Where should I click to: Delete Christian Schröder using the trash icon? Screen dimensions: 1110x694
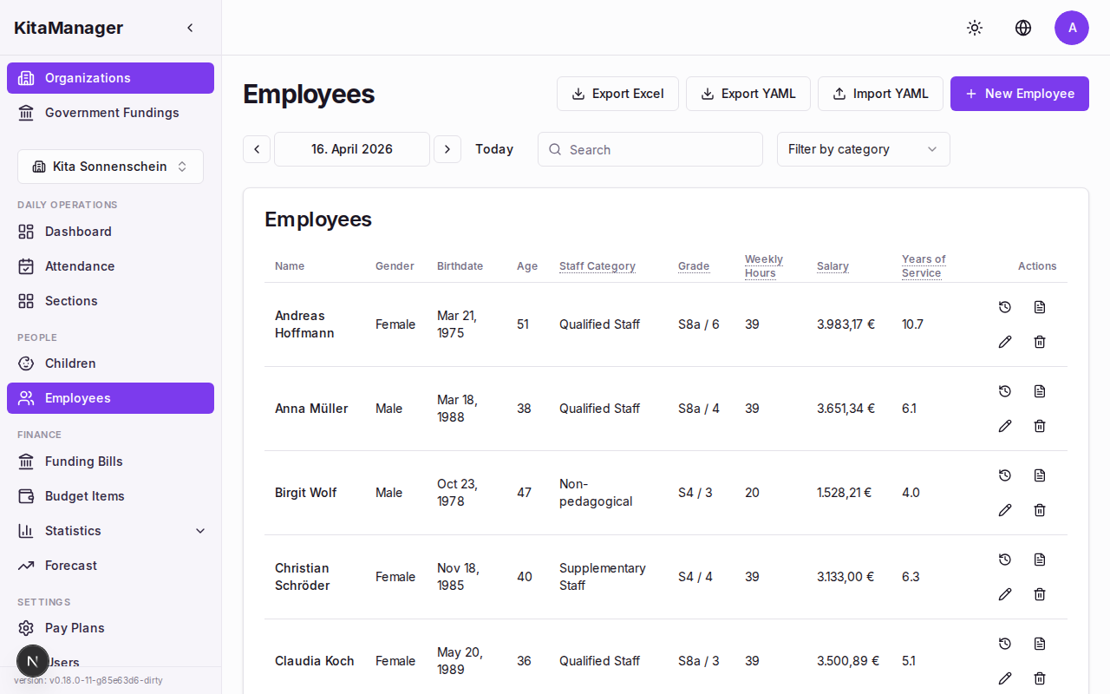1040,594
